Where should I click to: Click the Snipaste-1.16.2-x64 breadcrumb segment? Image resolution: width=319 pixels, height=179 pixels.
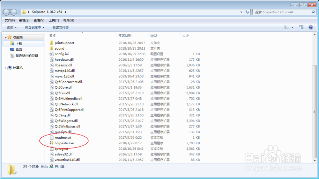point(47,12)
